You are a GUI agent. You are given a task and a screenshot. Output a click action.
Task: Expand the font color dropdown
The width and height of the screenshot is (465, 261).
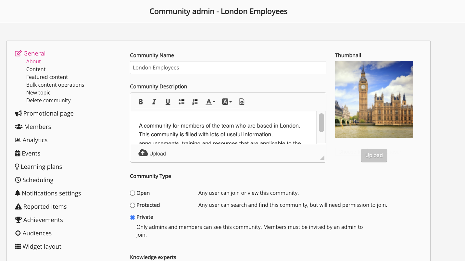(210, 102)
